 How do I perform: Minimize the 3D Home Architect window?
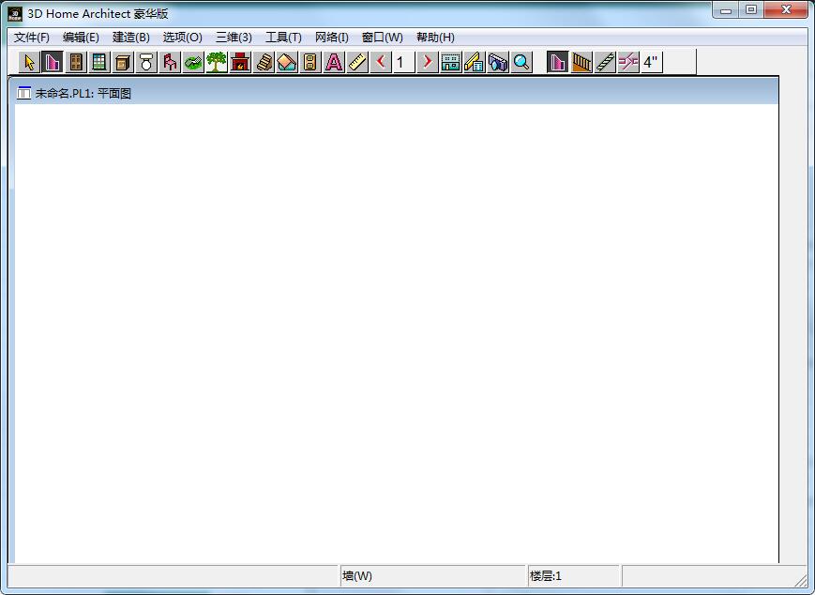click(x=726, y=10)
